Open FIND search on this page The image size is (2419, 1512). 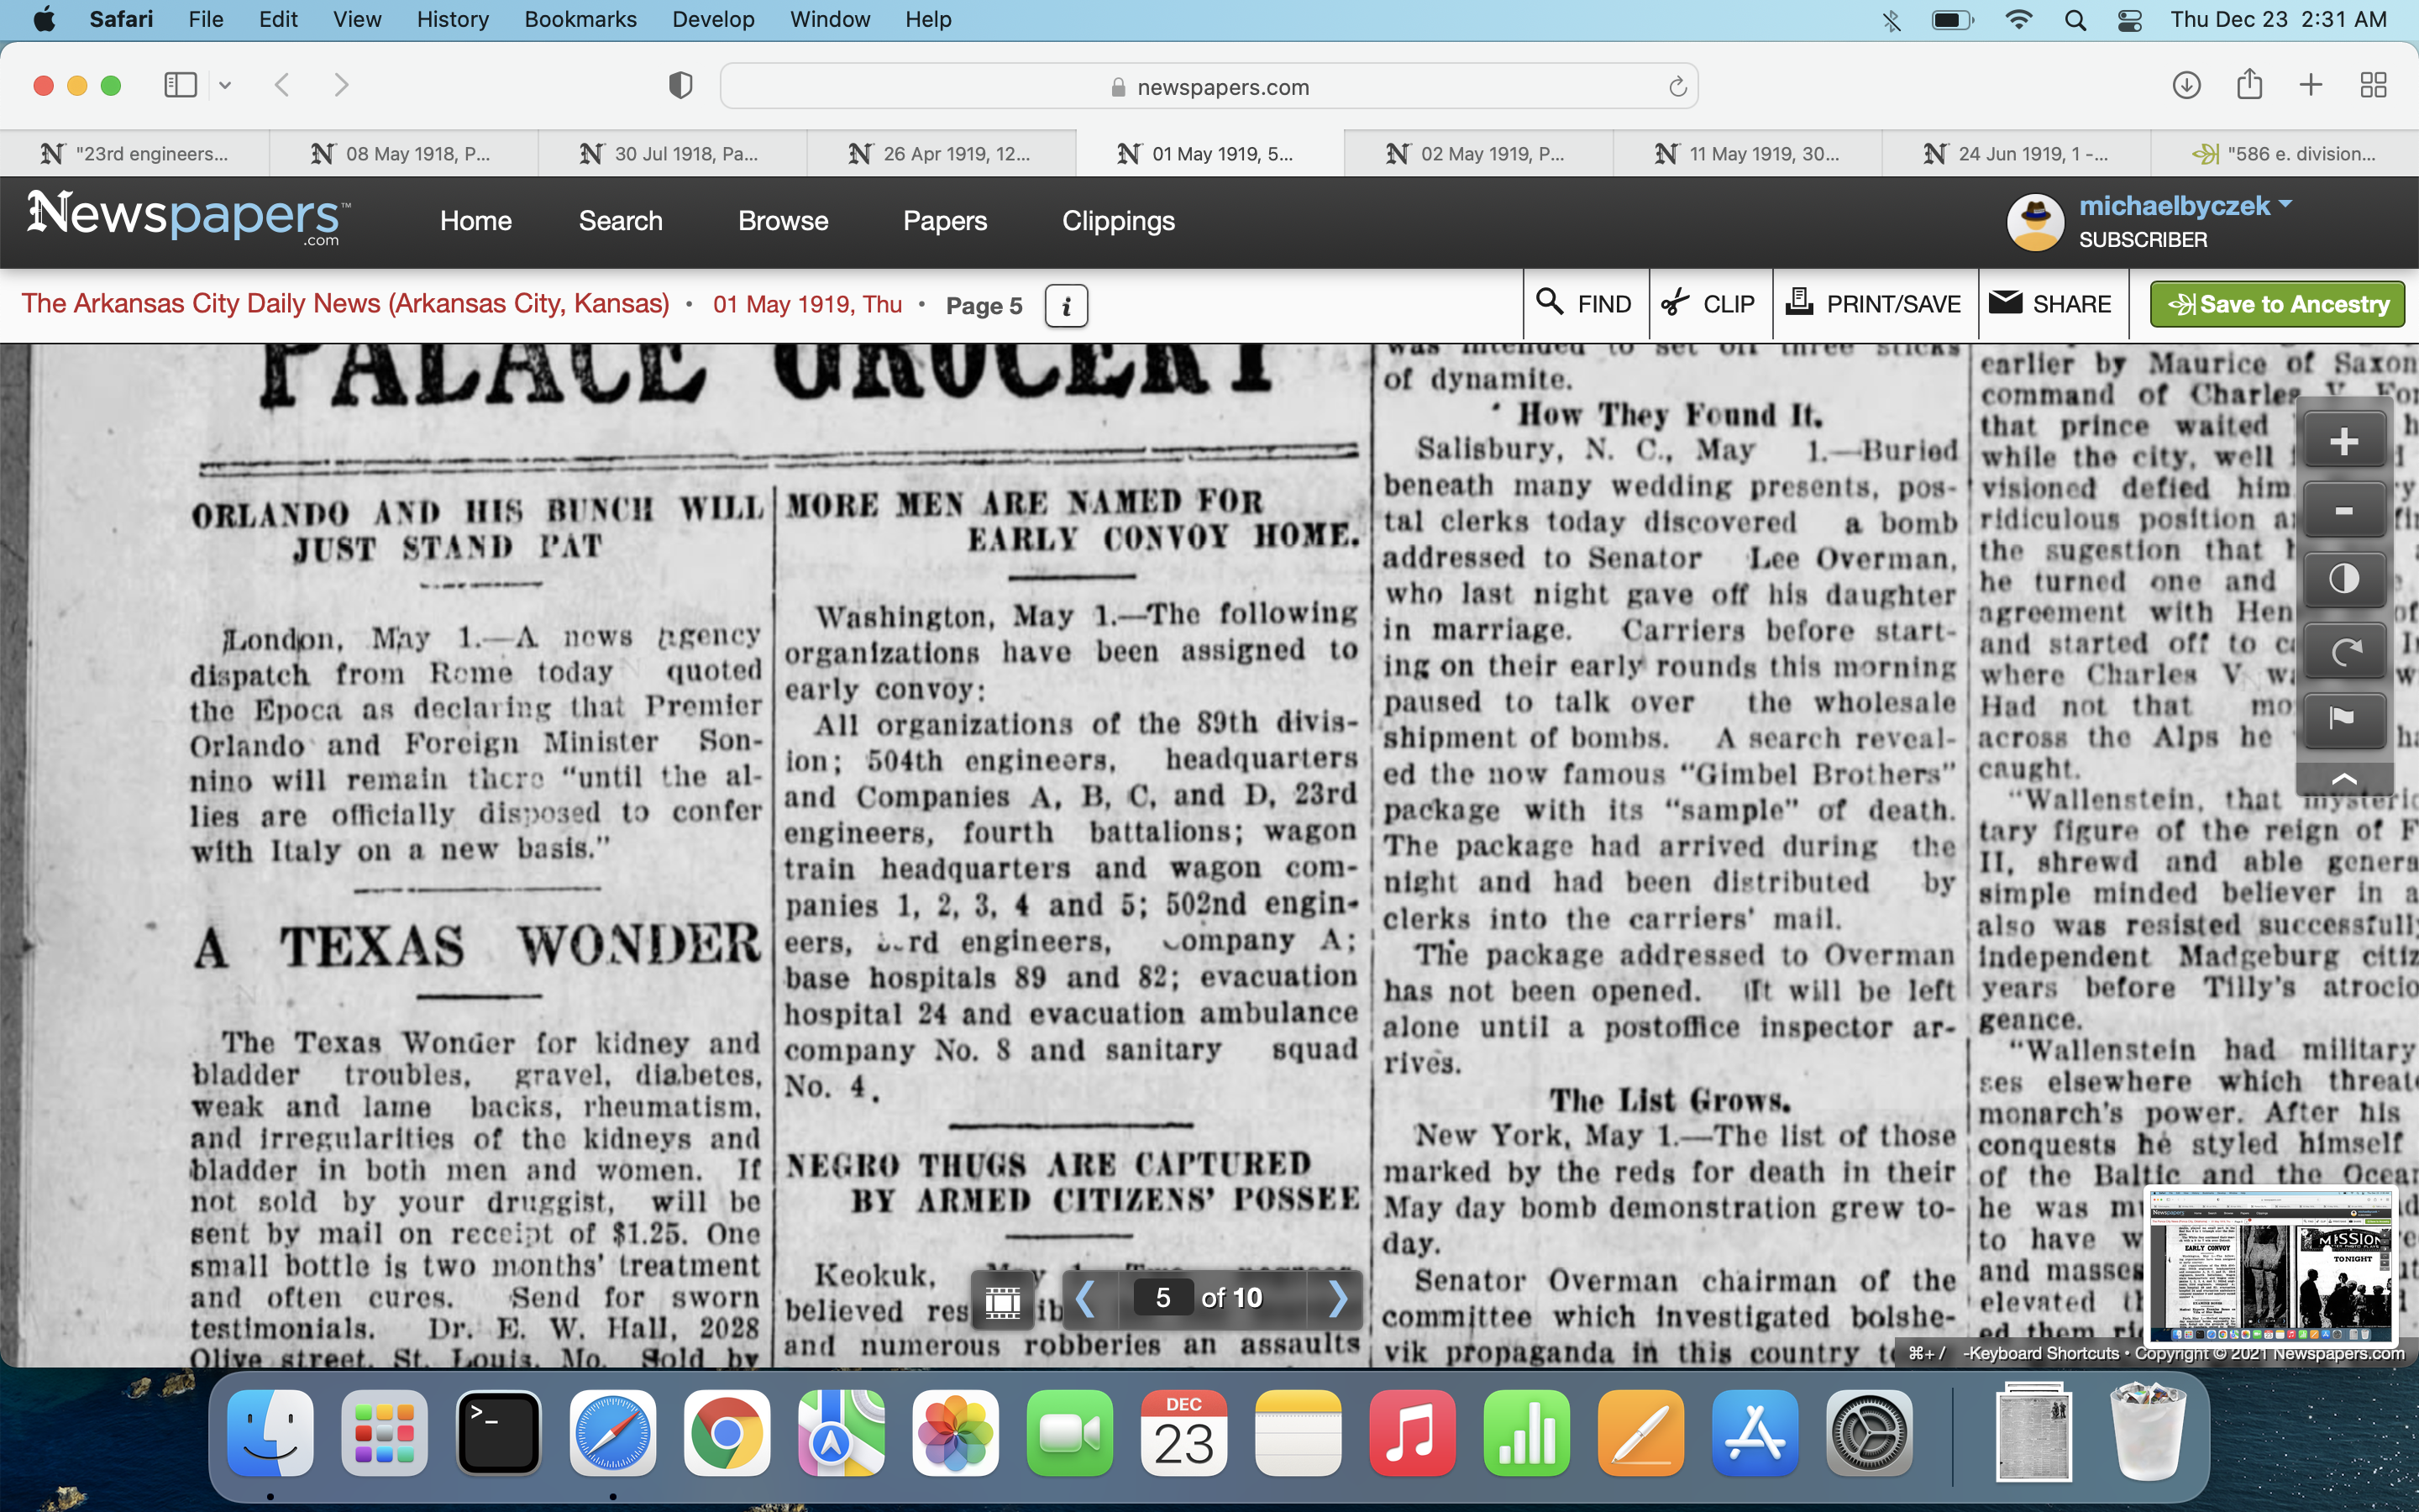click(1584, 304)
